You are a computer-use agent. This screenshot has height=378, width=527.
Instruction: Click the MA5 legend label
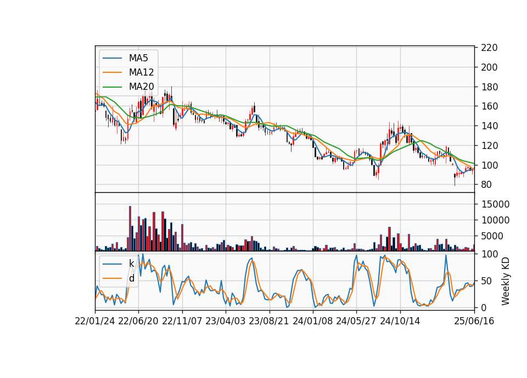tap(138, 58)
